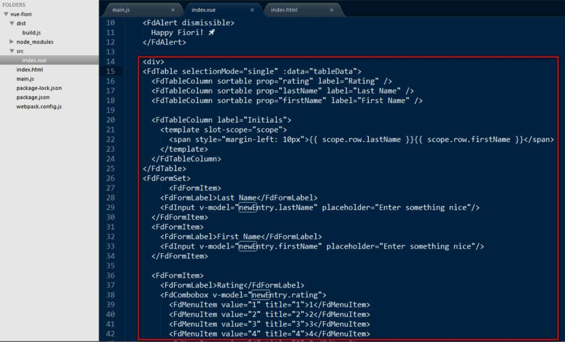The height and width of the screenshot is (342, 565).
Task: Select index.vue in the sidebar
Action: coord(34,61)
